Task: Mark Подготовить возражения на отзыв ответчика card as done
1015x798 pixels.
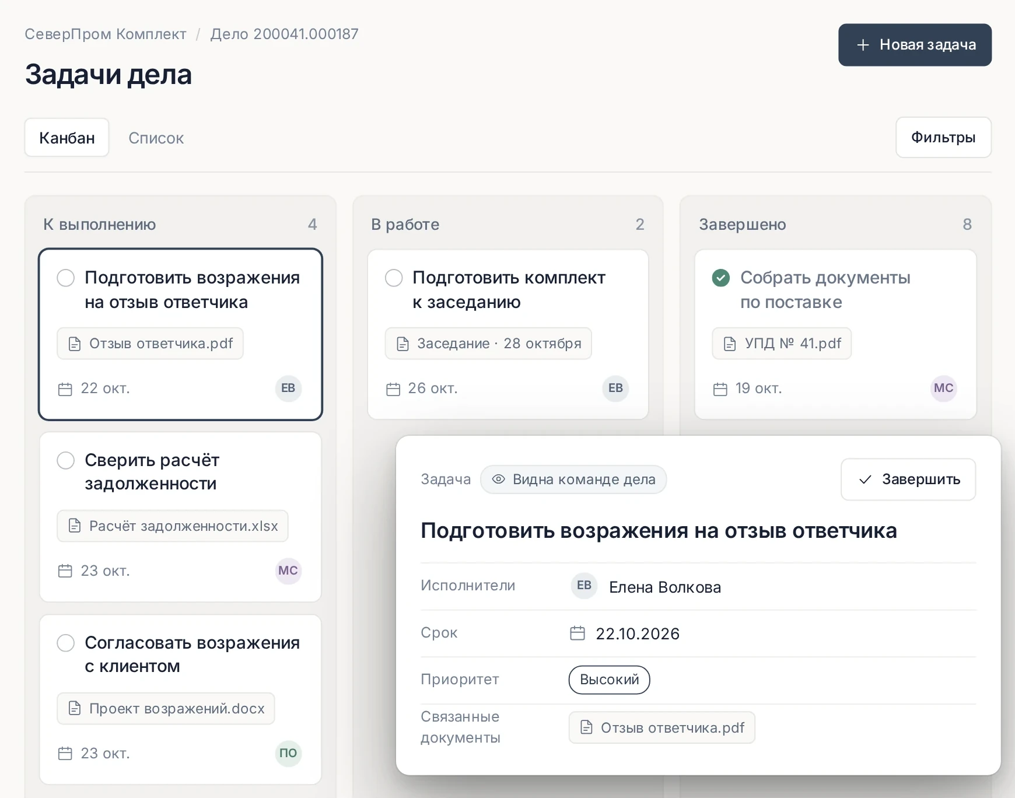Action: coord(66,278)
